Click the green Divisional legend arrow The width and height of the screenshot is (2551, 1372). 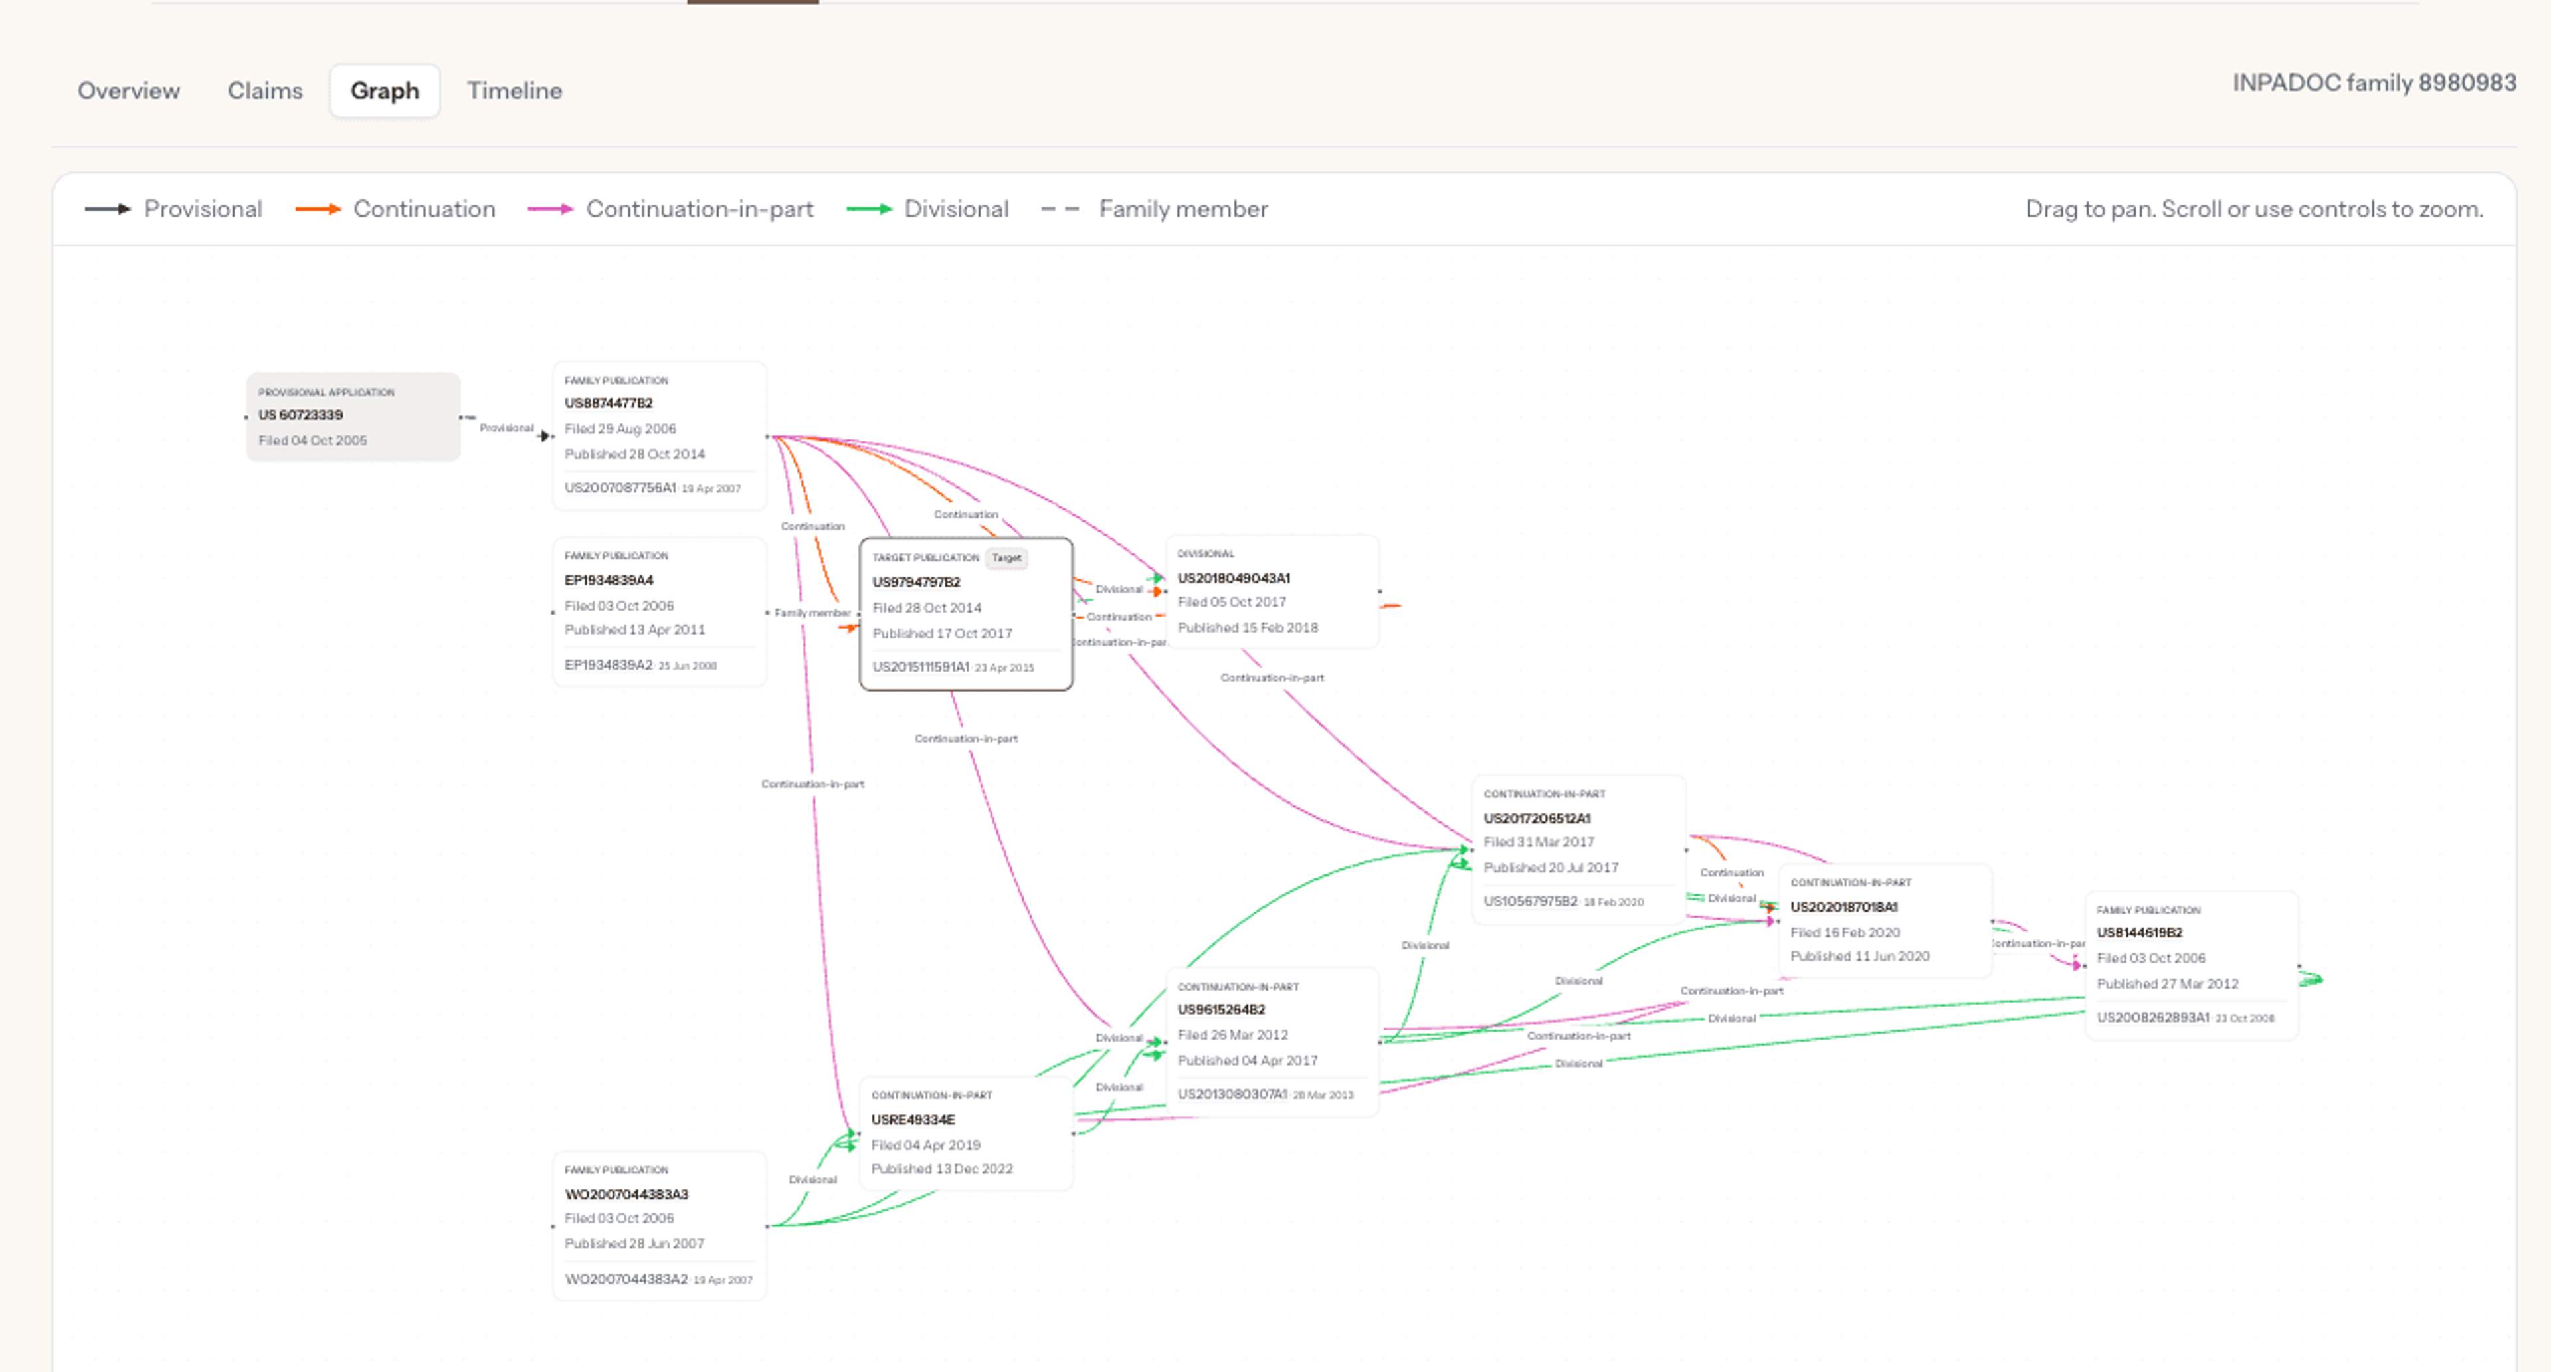(x=870, y=209)
